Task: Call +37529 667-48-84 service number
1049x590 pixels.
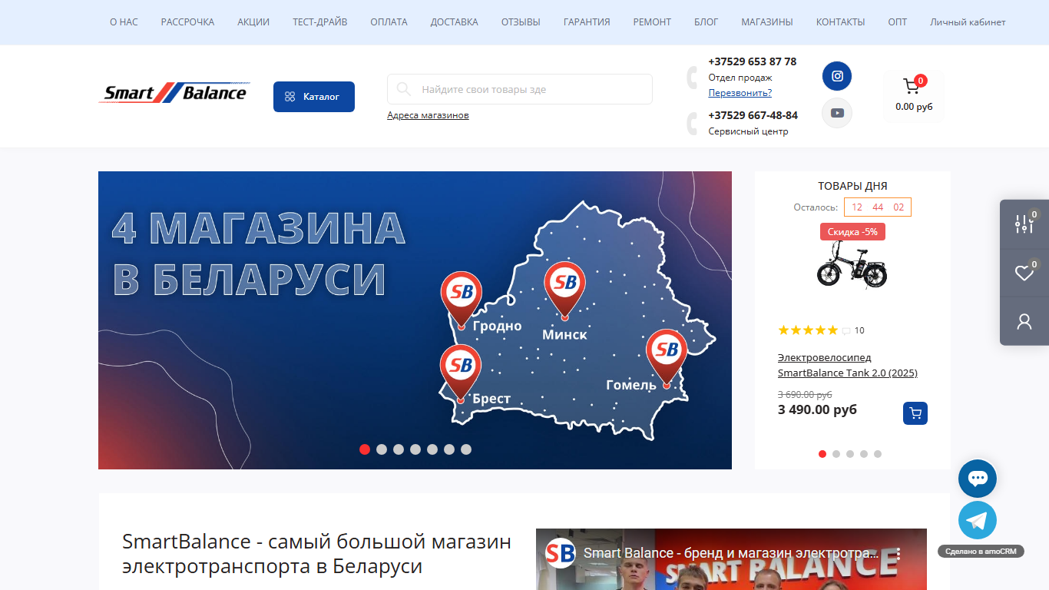Action: tap(753, 115)
